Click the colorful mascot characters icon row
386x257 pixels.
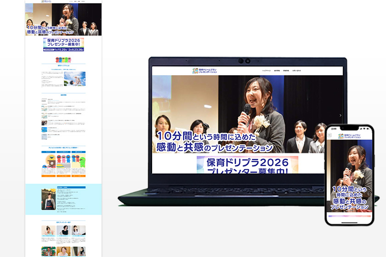click(x=63, y=60)
